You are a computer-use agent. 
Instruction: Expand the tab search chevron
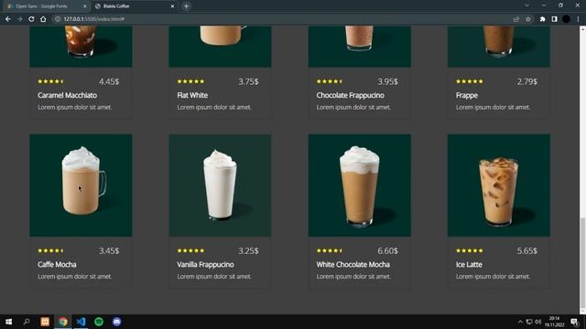(x=526, y=5)
